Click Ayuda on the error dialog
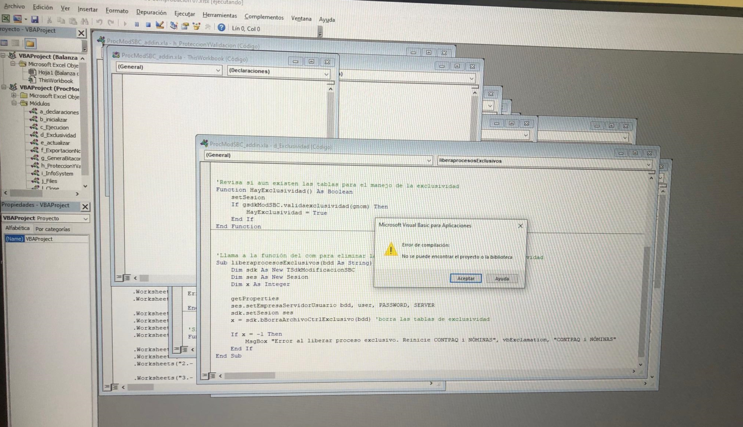This screenshot has height=427, width=743. point(502,279)
